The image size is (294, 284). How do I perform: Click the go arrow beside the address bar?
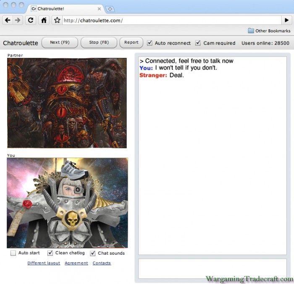286,20
